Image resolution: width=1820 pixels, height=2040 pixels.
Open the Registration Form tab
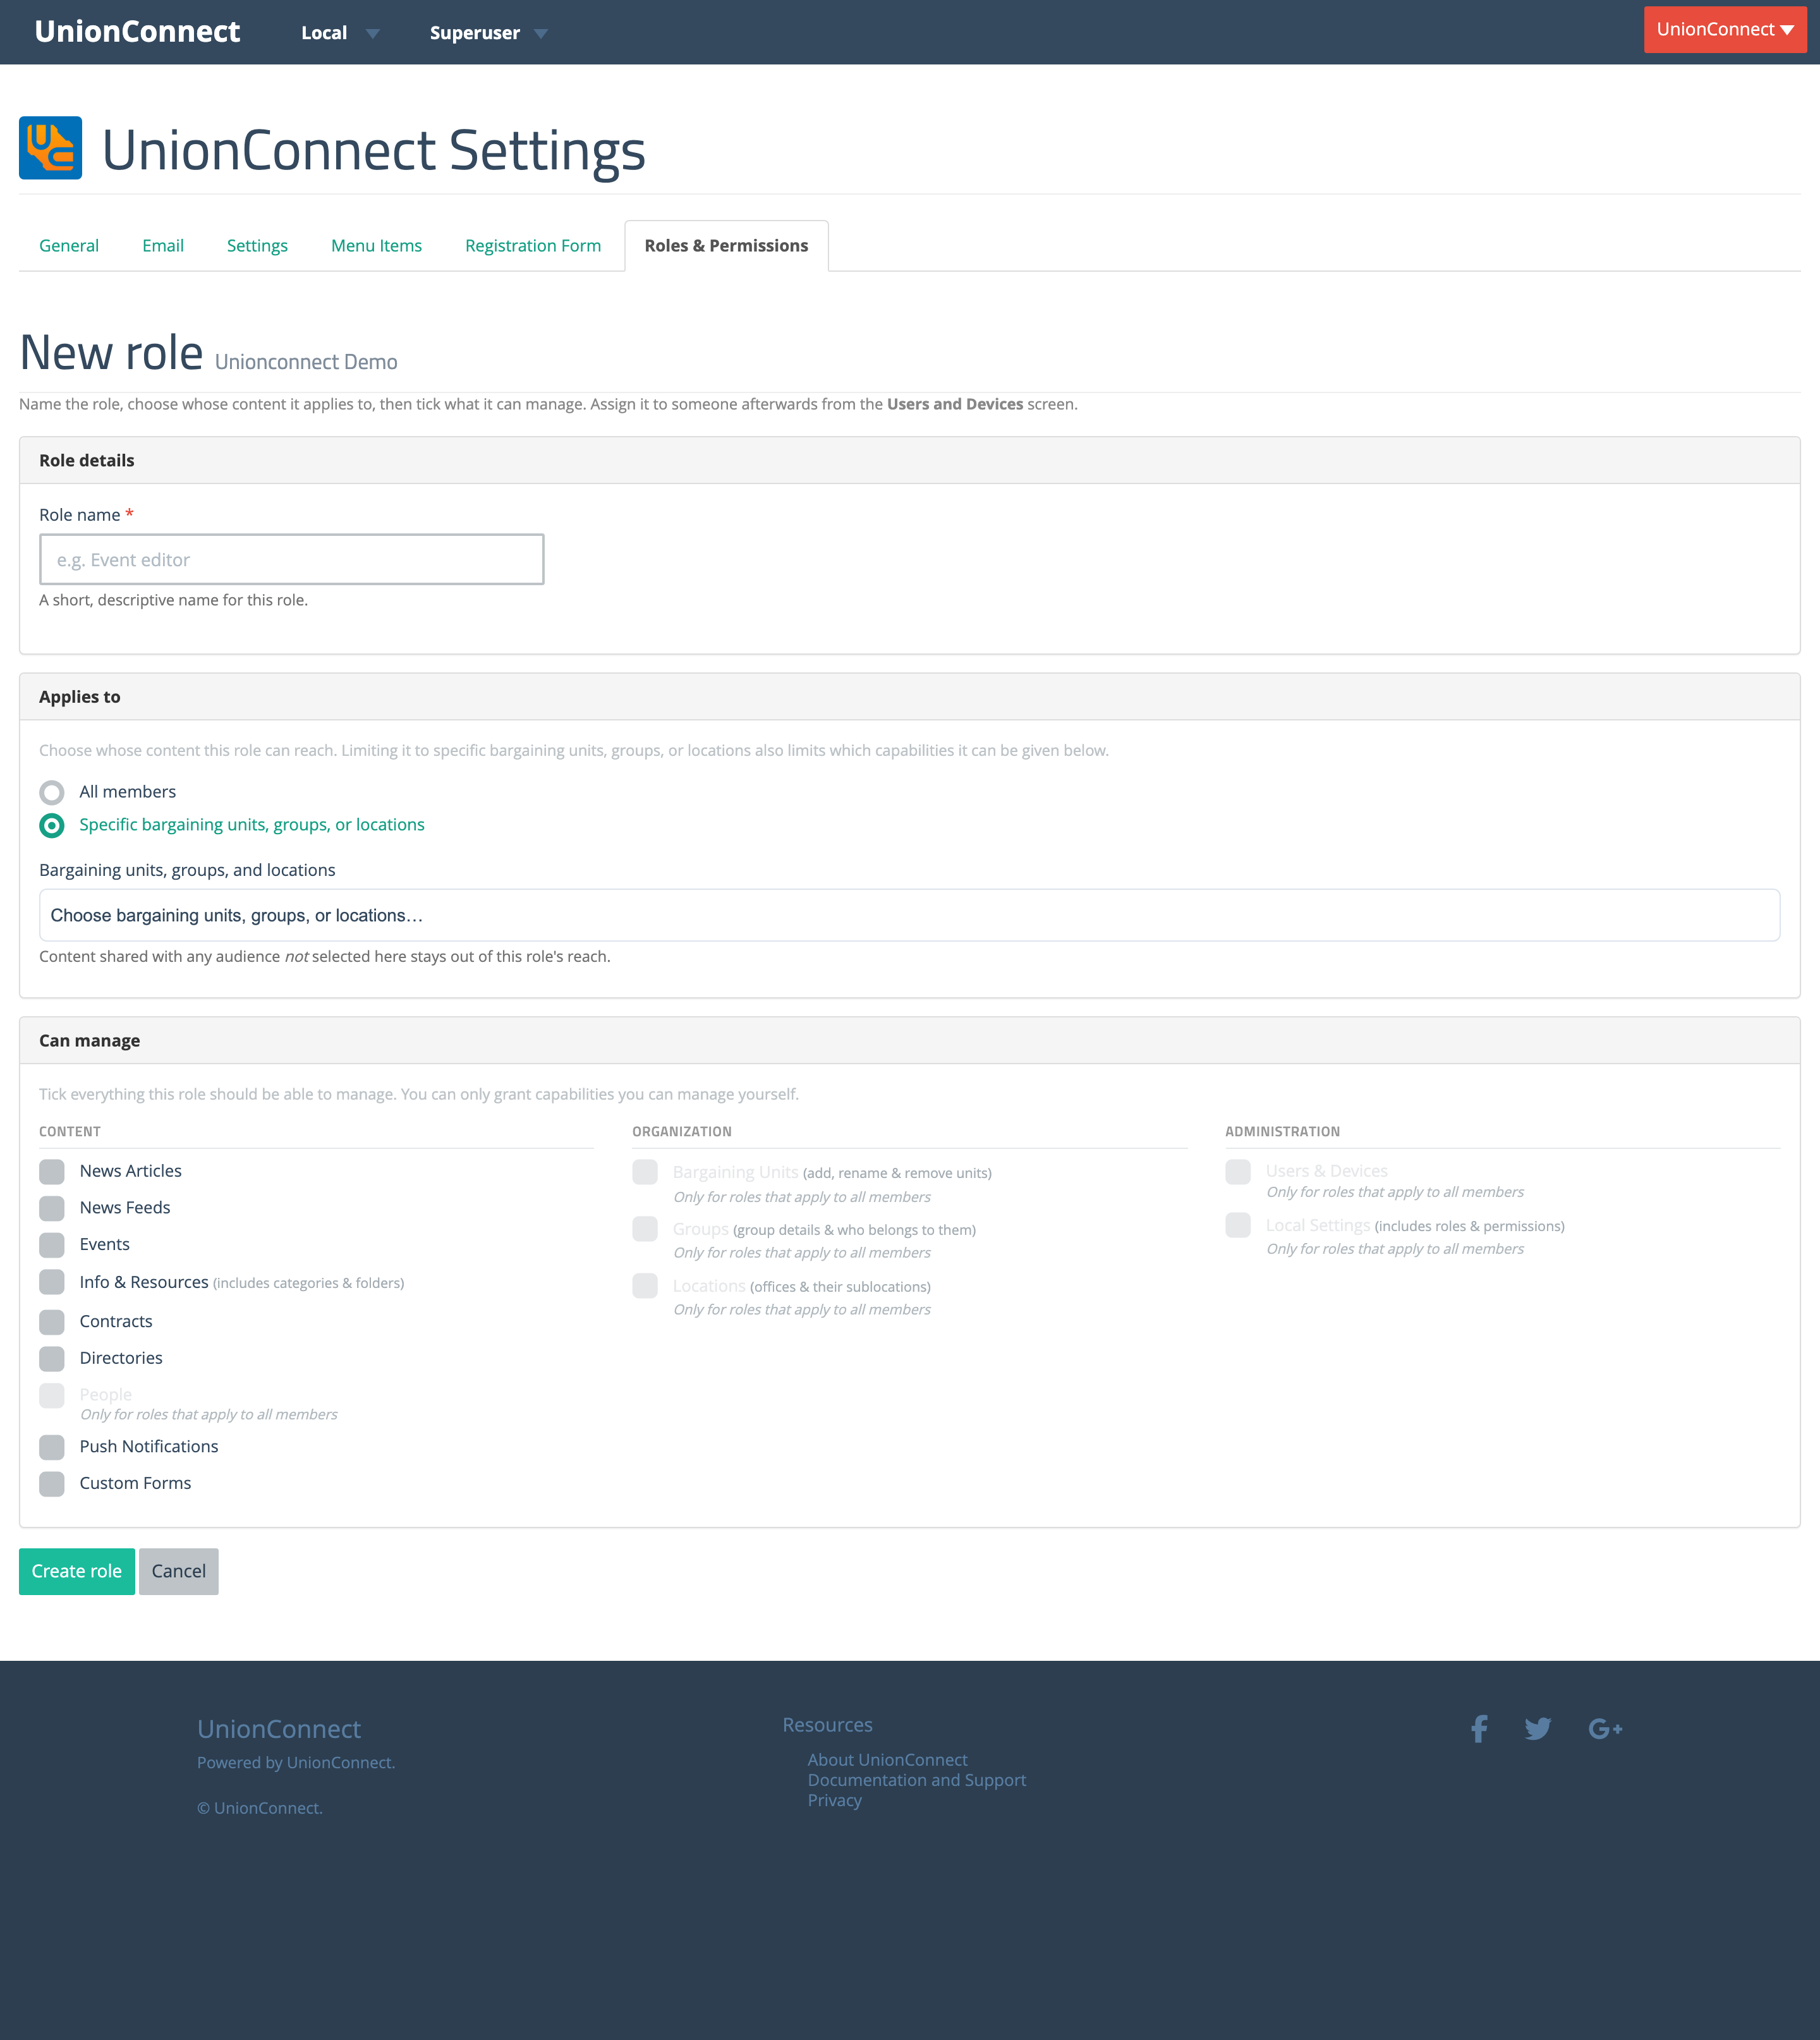click(x=533, y=246)
